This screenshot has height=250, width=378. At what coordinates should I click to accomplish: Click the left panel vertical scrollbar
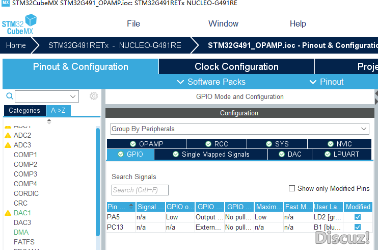[98, 182]
